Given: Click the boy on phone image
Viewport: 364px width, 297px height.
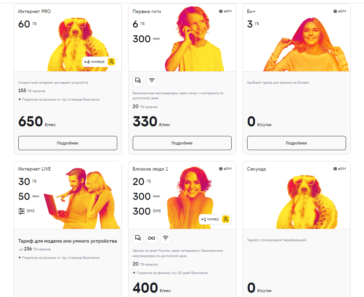Looking at the screenshot, I should point(195,39).
